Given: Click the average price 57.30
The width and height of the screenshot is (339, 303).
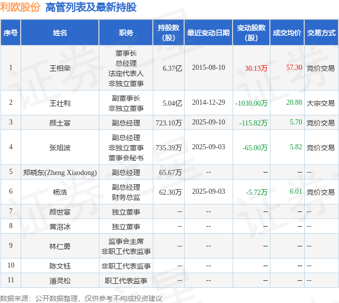Looking at the screenshot, I should 294,67.
